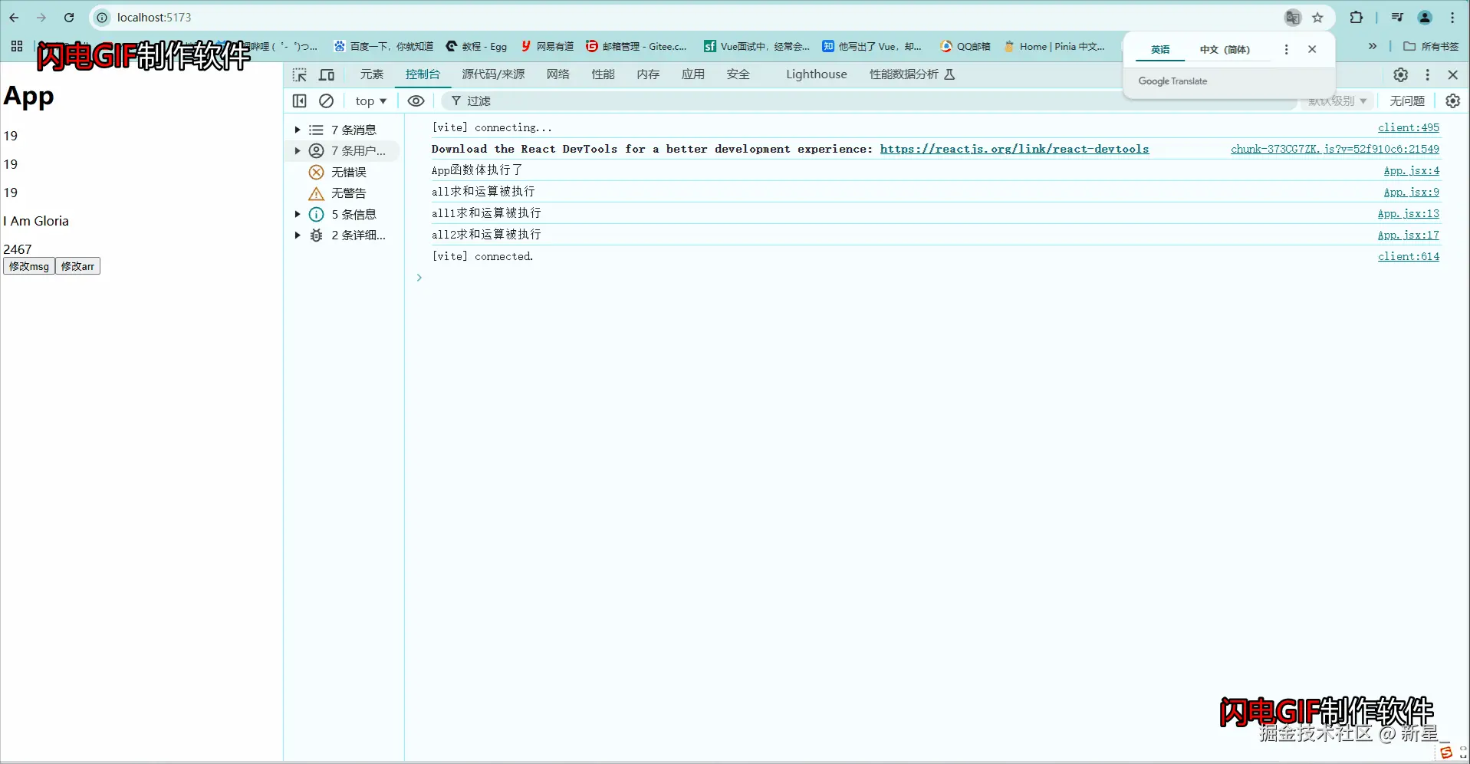Open DevTools customize menu (three dots)
This screenshot has width=1470, height=764.
tap(1426, 74)
